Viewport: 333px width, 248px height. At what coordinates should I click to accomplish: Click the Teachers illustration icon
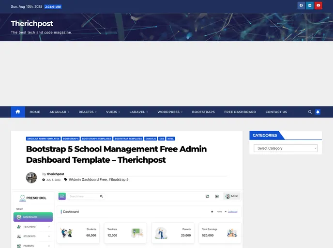click(x=137, y=233)
